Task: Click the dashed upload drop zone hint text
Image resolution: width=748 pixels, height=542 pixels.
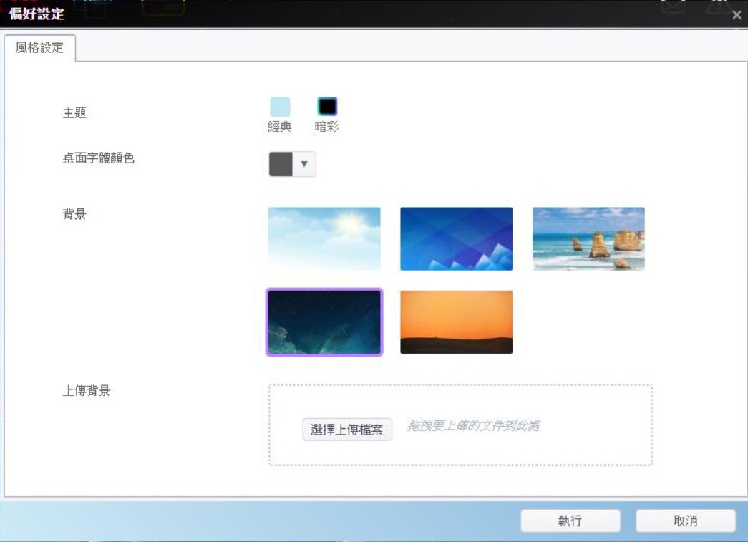Action: click(473, 425)
